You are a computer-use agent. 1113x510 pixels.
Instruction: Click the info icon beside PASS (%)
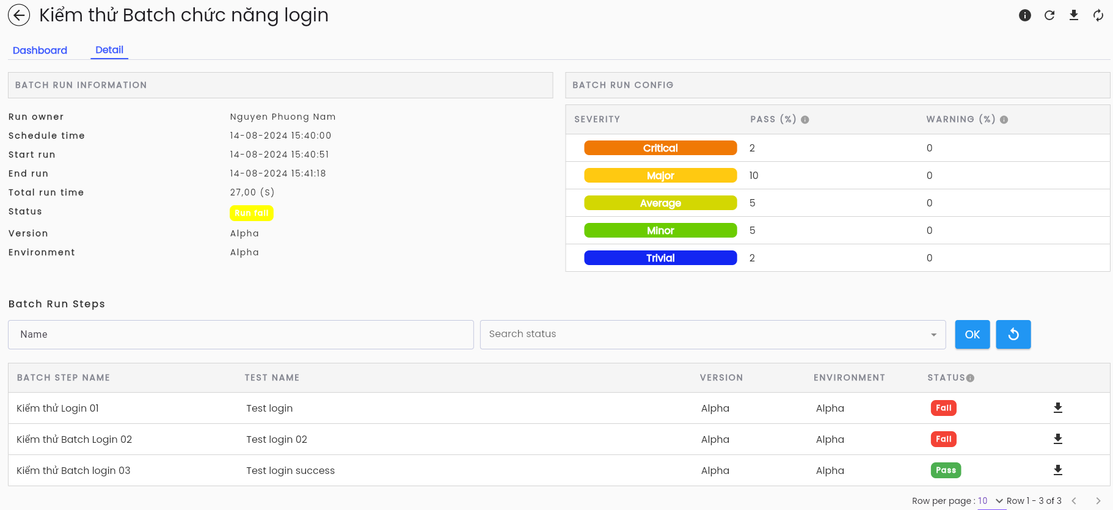pos(805,120)
